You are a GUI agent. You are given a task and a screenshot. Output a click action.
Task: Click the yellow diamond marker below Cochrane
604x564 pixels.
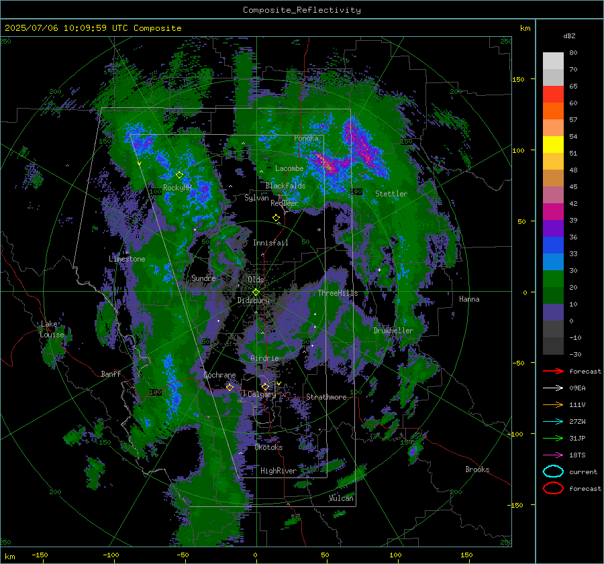click(x=230, y=387)
